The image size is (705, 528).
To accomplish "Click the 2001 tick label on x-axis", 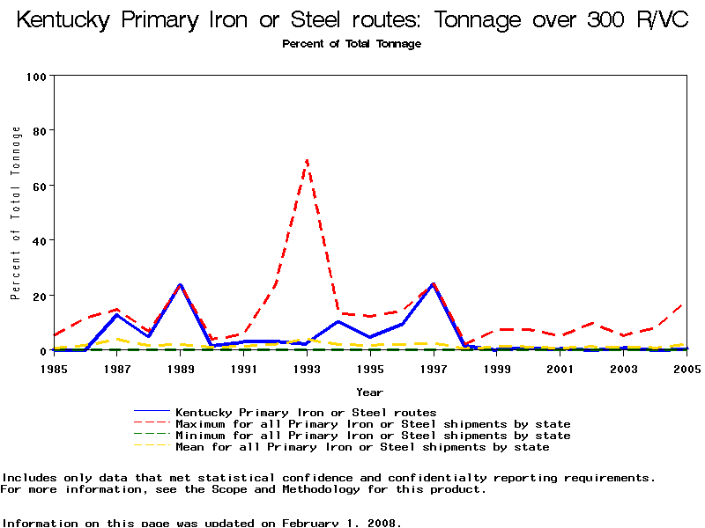I will 560,368.
